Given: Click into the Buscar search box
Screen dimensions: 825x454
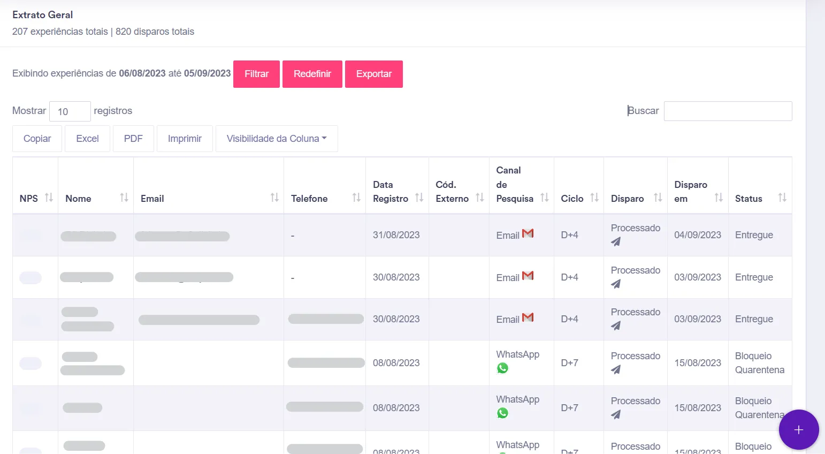Looking at the screenshot, I should [x=728, y=111].
